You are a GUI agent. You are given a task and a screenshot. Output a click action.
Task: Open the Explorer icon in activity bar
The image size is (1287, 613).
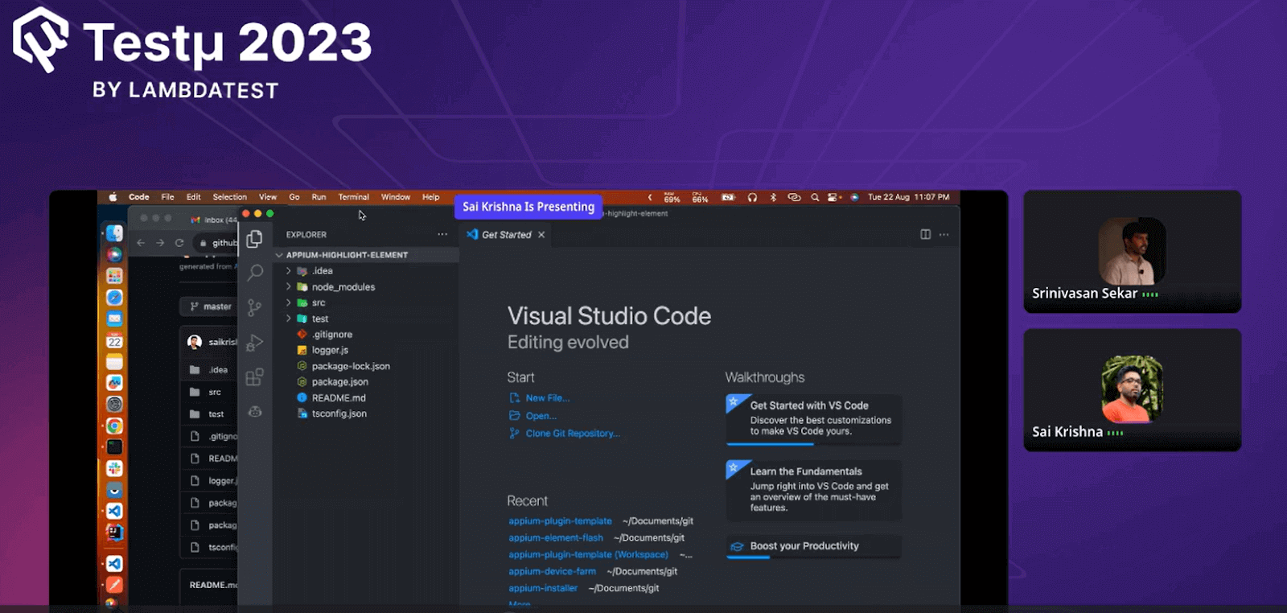coord(255,239)
